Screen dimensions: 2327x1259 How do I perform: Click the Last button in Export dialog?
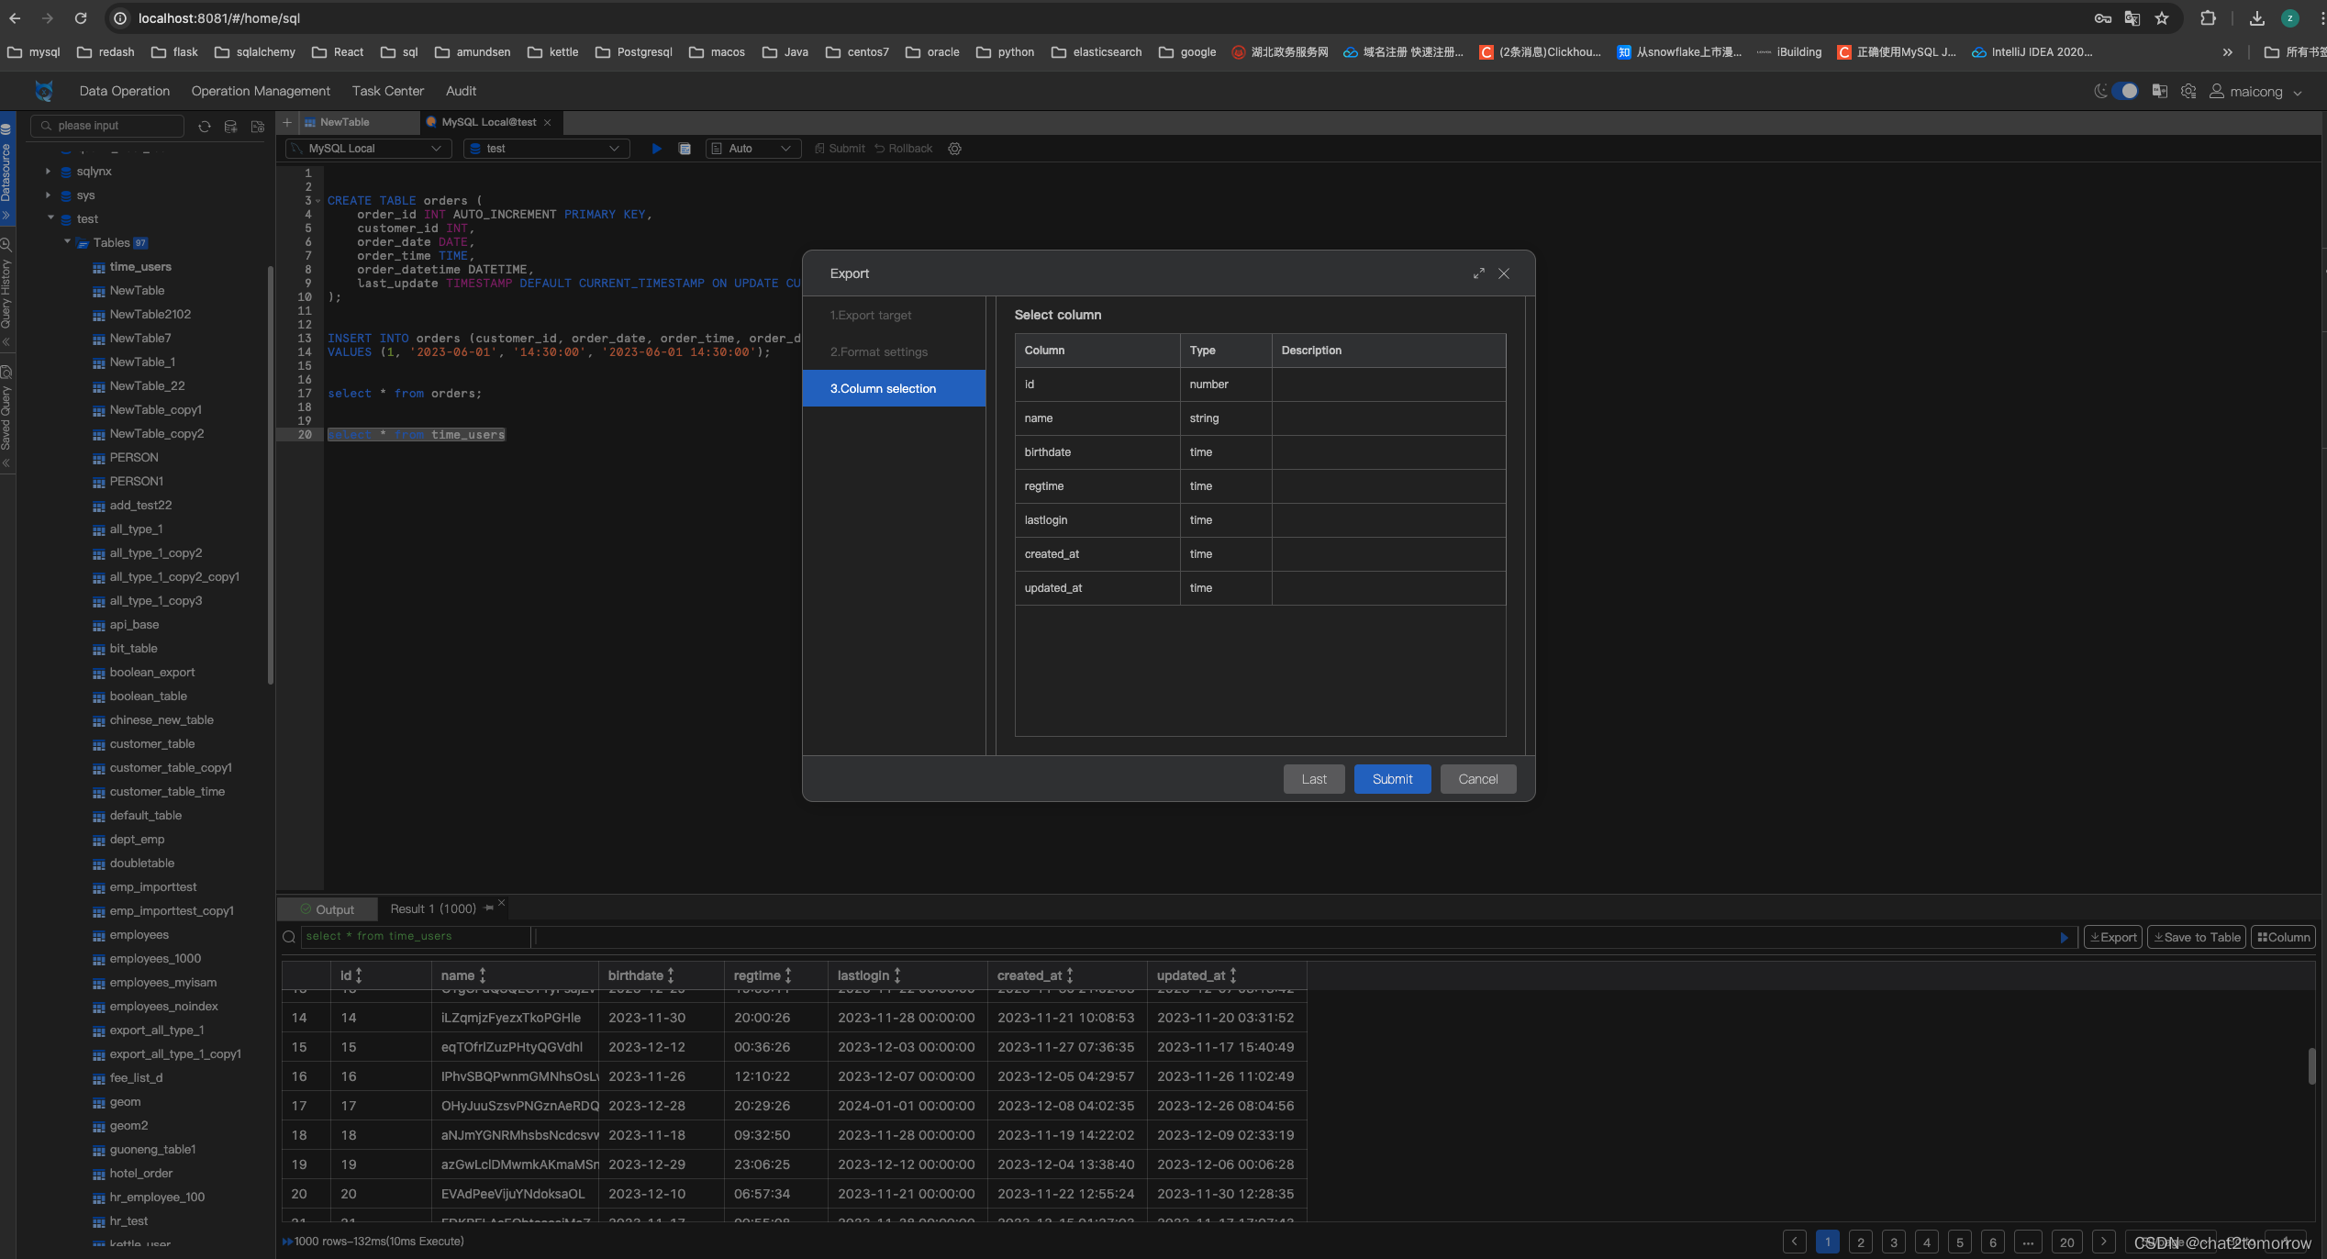click(1315, 780)
